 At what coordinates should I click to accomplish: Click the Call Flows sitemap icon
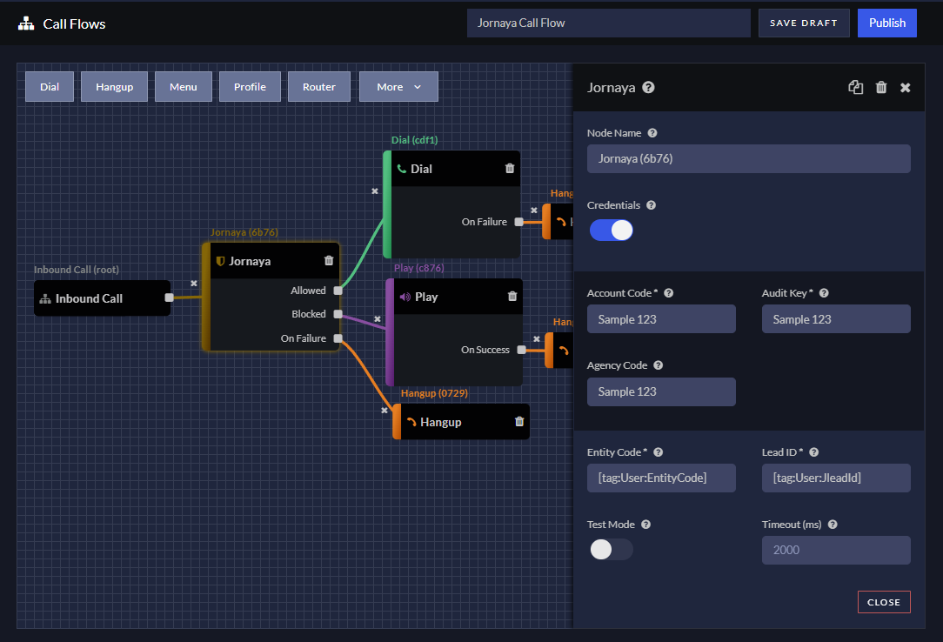tap(26, 23)
